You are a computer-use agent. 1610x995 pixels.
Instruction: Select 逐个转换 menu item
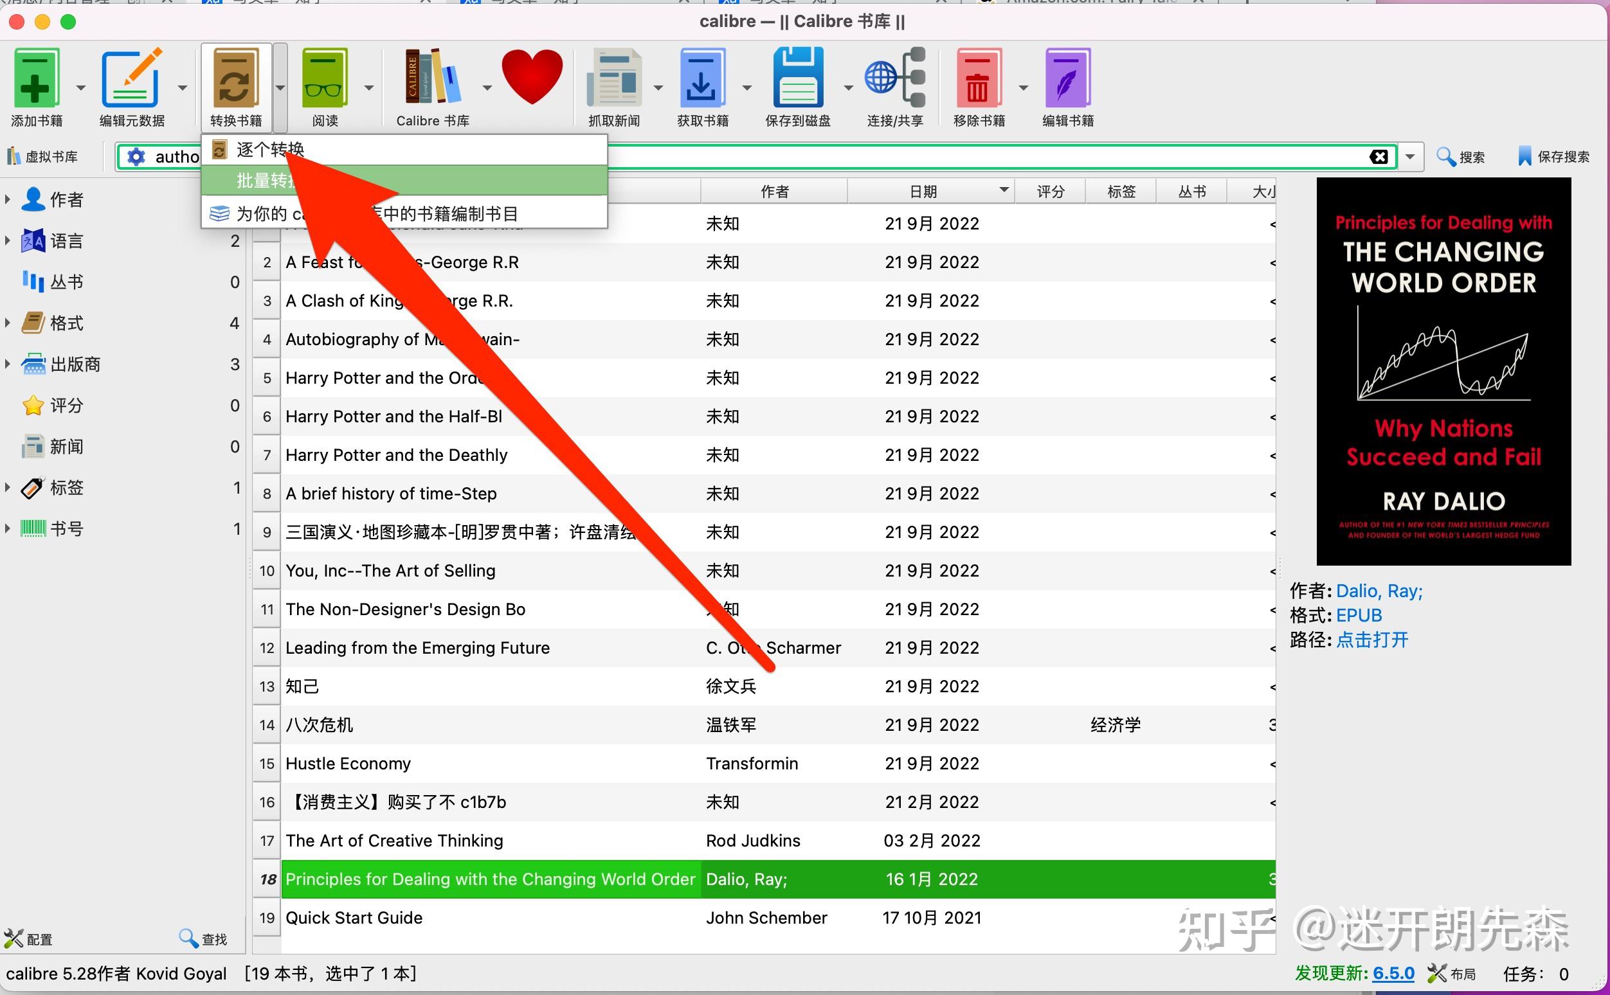tap(404, 150)
